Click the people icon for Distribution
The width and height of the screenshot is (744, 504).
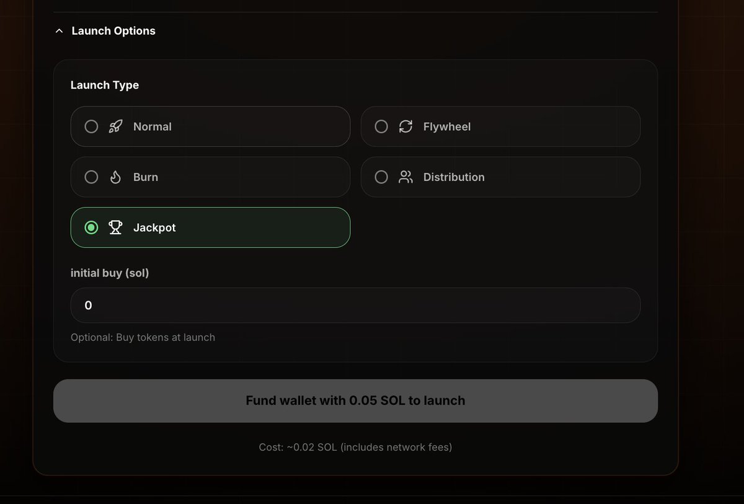point(405,177)
